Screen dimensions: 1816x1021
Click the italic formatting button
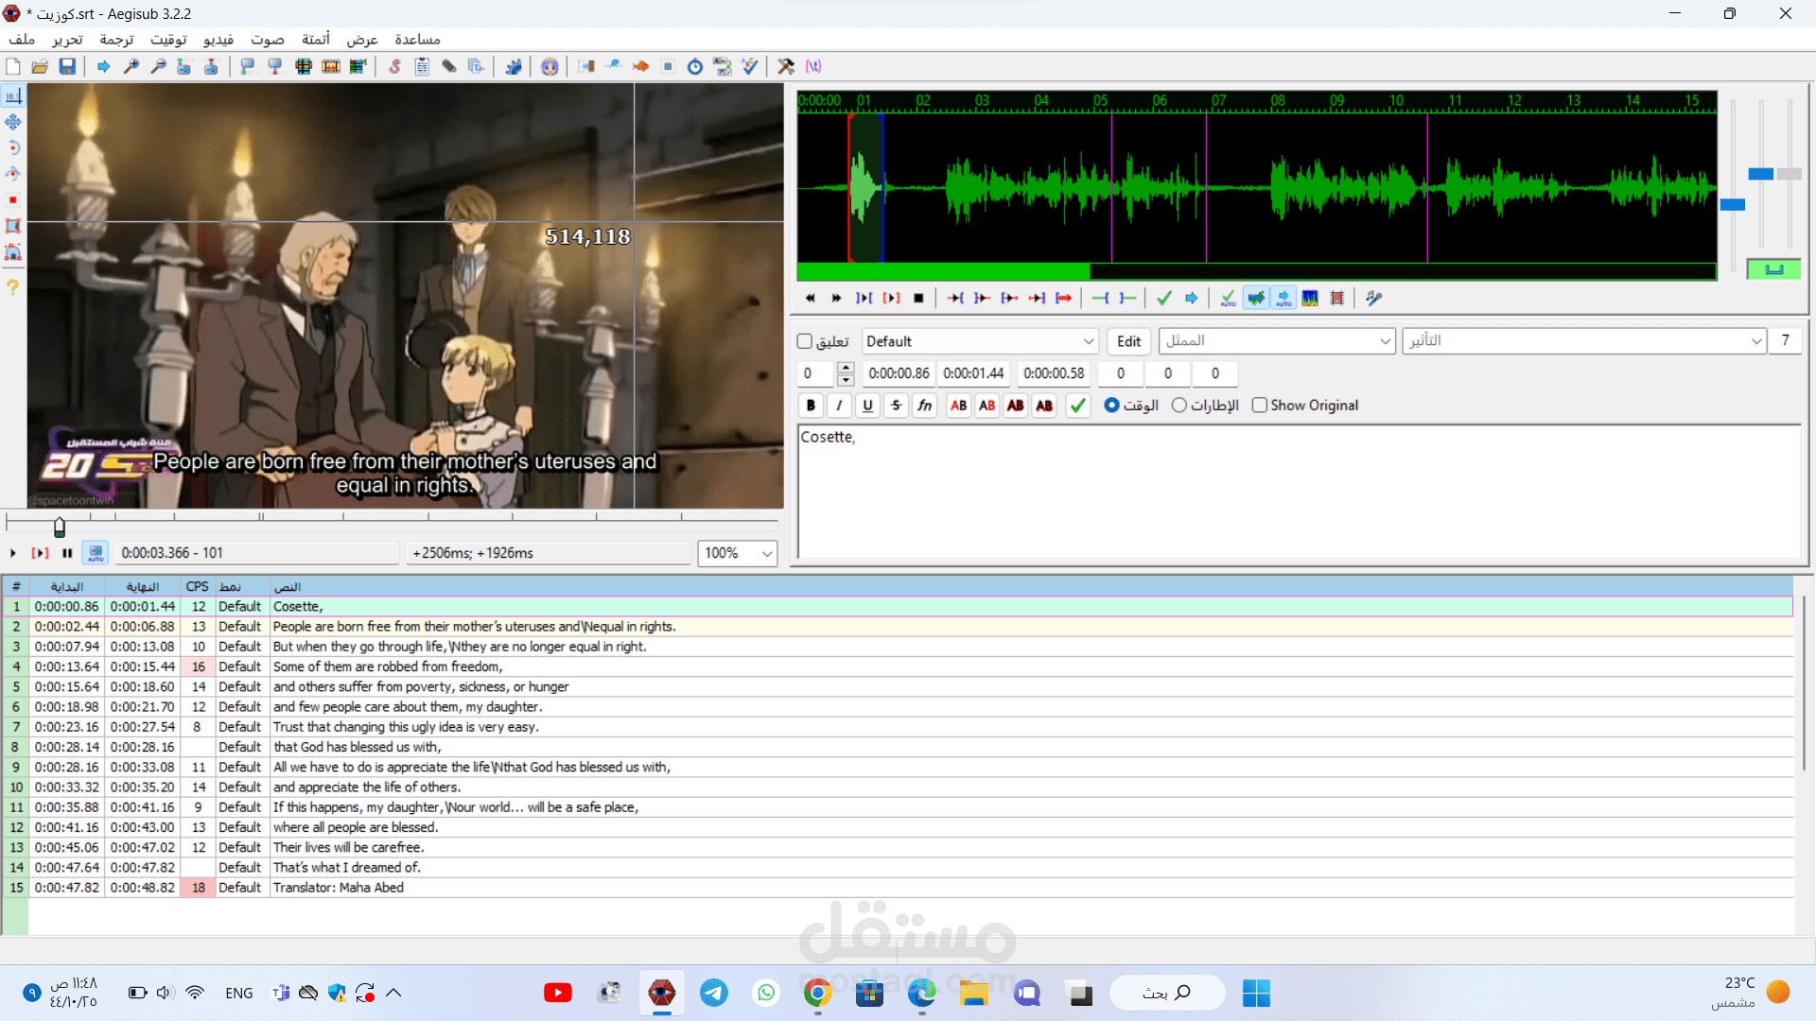[x=839, y=406]
